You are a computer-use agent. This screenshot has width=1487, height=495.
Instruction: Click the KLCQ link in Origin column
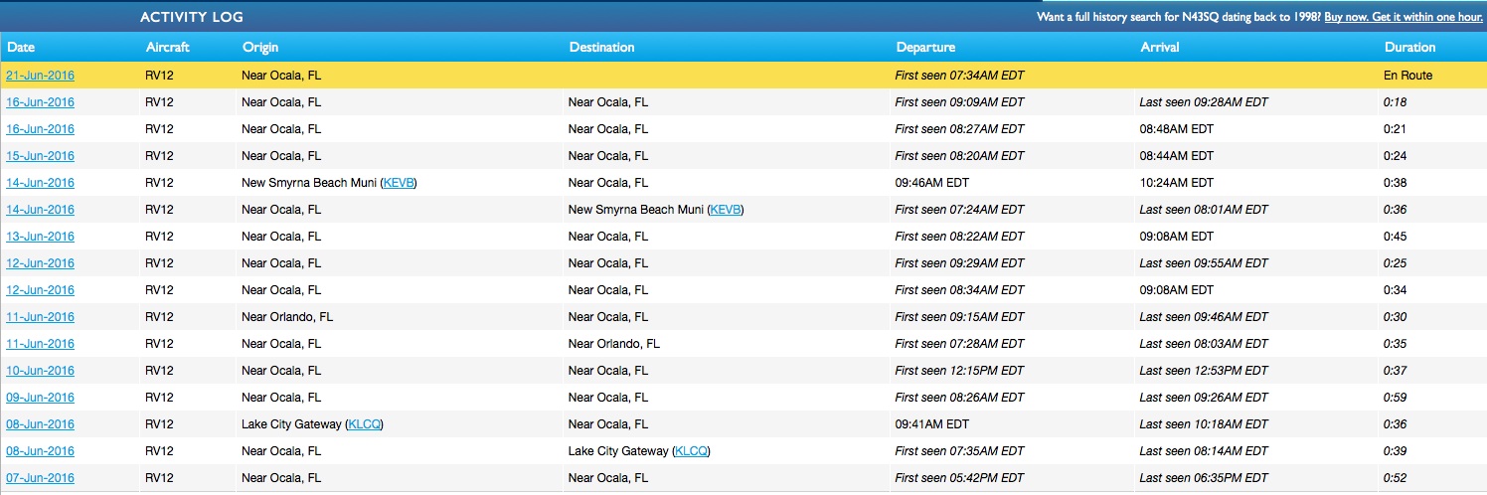364,424
